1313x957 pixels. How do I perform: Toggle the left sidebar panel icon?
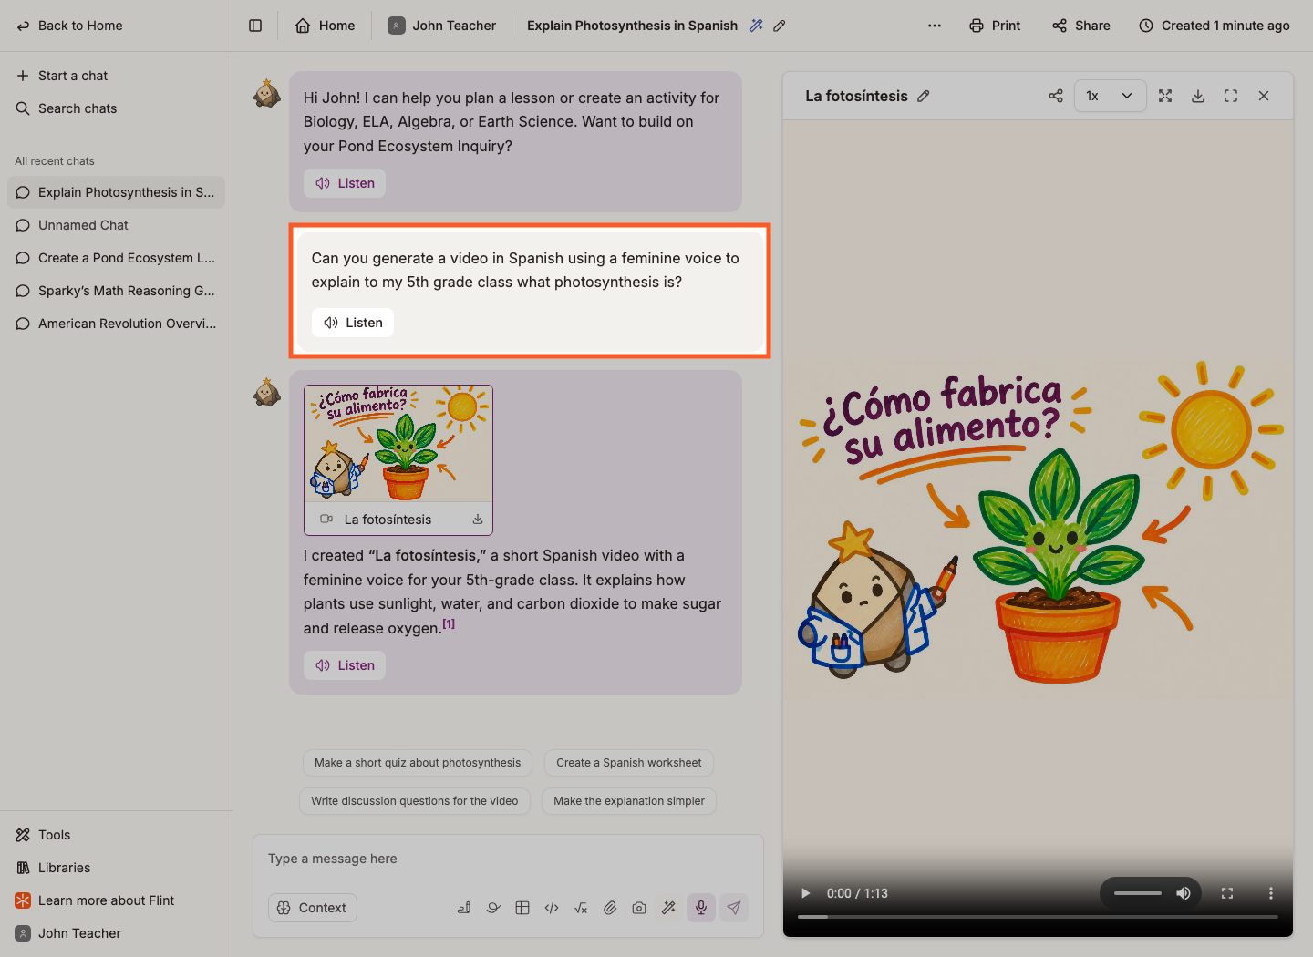click(255, 26)
